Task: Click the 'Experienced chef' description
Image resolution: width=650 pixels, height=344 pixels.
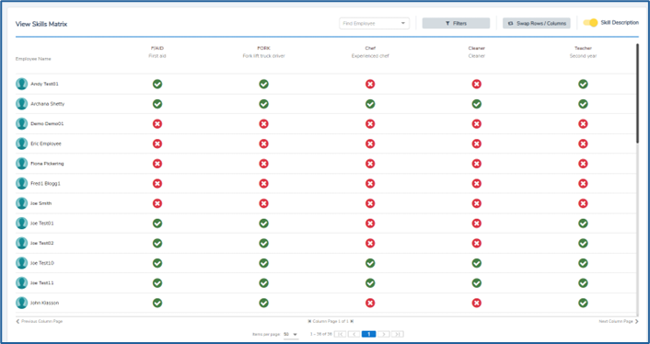Action: pyautogui.click(x=370, y=56)
